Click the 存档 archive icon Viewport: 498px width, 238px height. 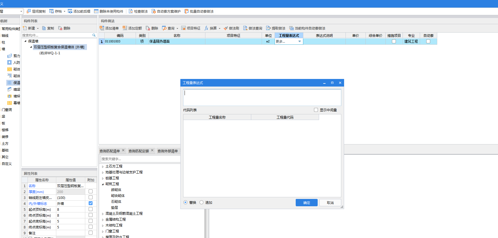click(x=51, y=11)
